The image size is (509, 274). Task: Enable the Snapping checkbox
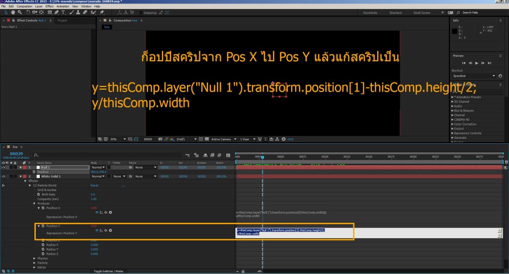tap(140, 12)
